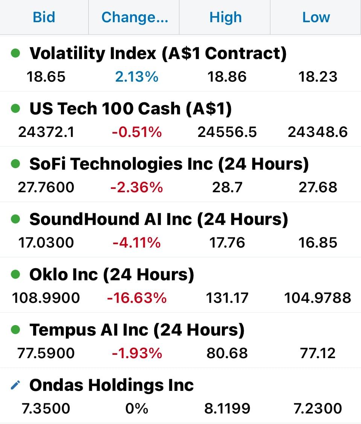Viewport: 361px width, 424px height.
Task: Click the green status dot beside Volatility Index
Action: click(x=15, y=53)
